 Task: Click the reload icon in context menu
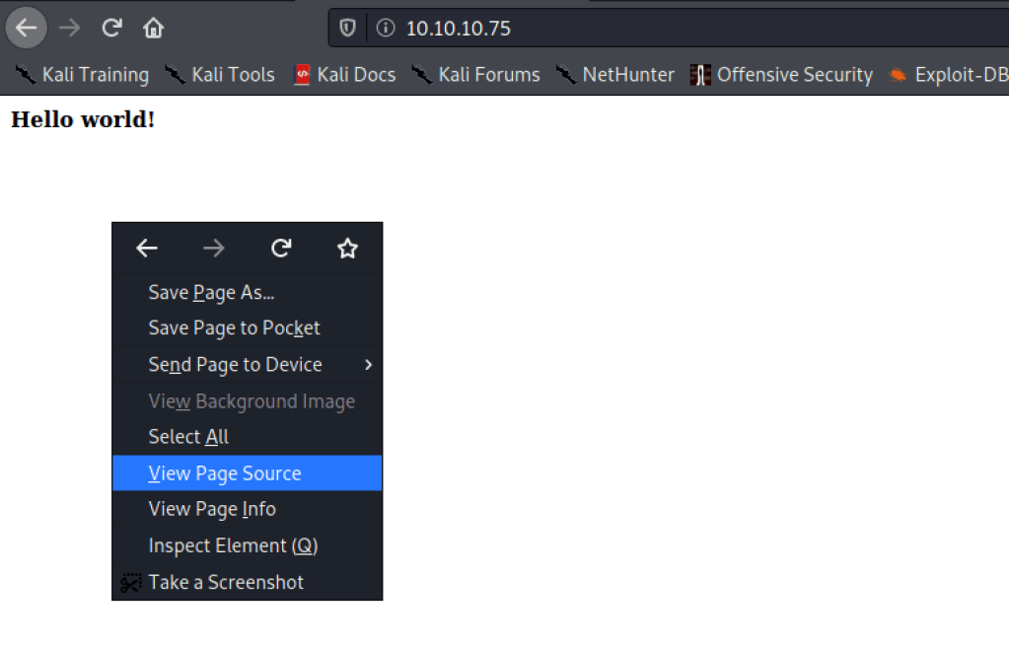(281, 249)
